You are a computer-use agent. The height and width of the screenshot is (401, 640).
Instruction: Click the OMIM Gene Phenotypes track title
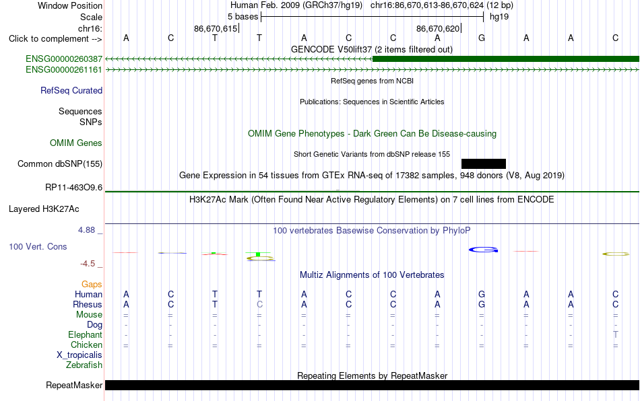(x=372, y=134)
